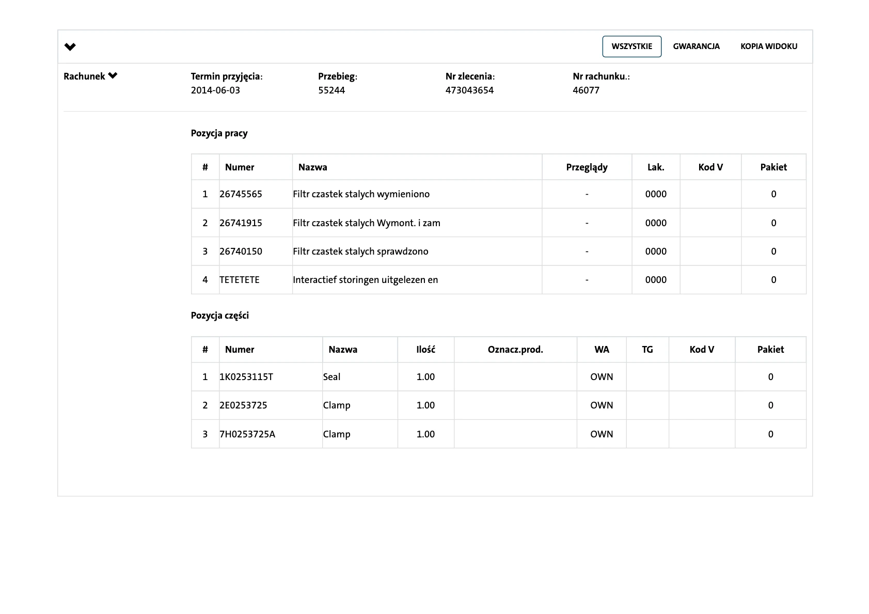Collapse the panel with top-left chevron
The height and width of the screenshot is (614, 869).
point(70,47)
